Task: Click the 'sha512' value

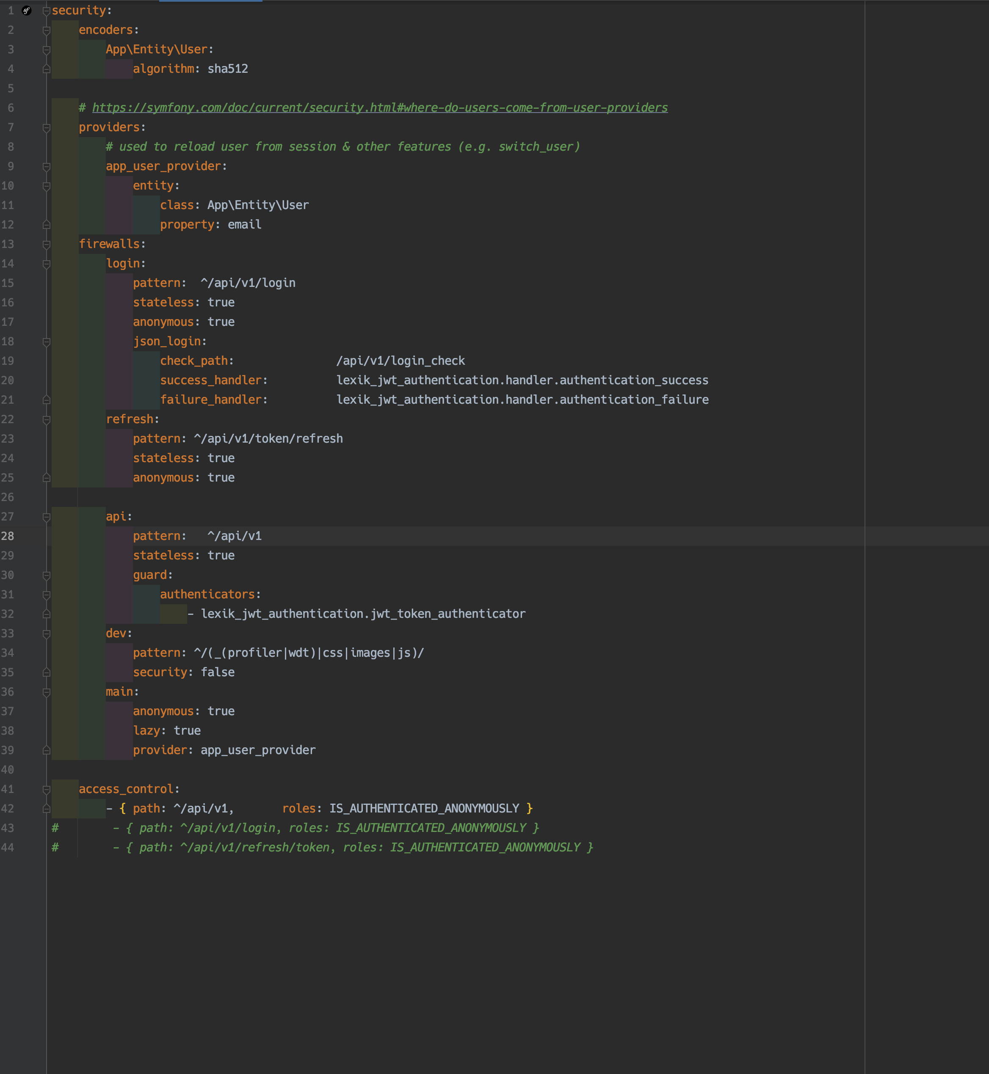Action: (227, 69)
